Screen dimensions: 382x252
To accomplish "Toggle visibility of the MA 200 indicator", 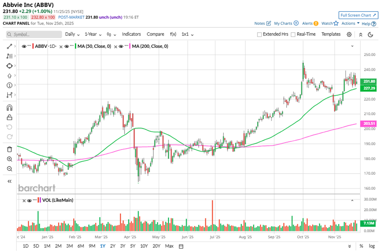I will coord(121,46).
